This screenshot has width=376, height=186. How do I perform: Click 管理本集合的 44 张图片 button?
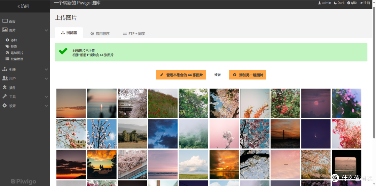181,75
